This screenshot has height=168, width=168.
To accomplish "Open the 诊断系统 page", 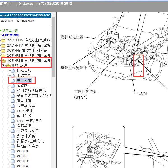I will point(24,116).
